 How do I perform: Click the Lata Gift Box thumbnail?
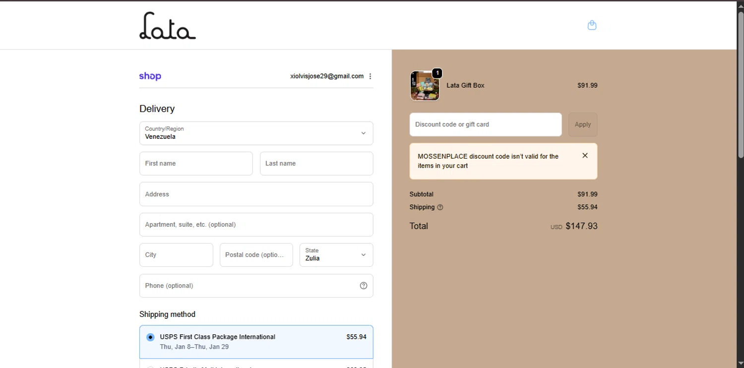pyautogui.click(x=425, y=86)
